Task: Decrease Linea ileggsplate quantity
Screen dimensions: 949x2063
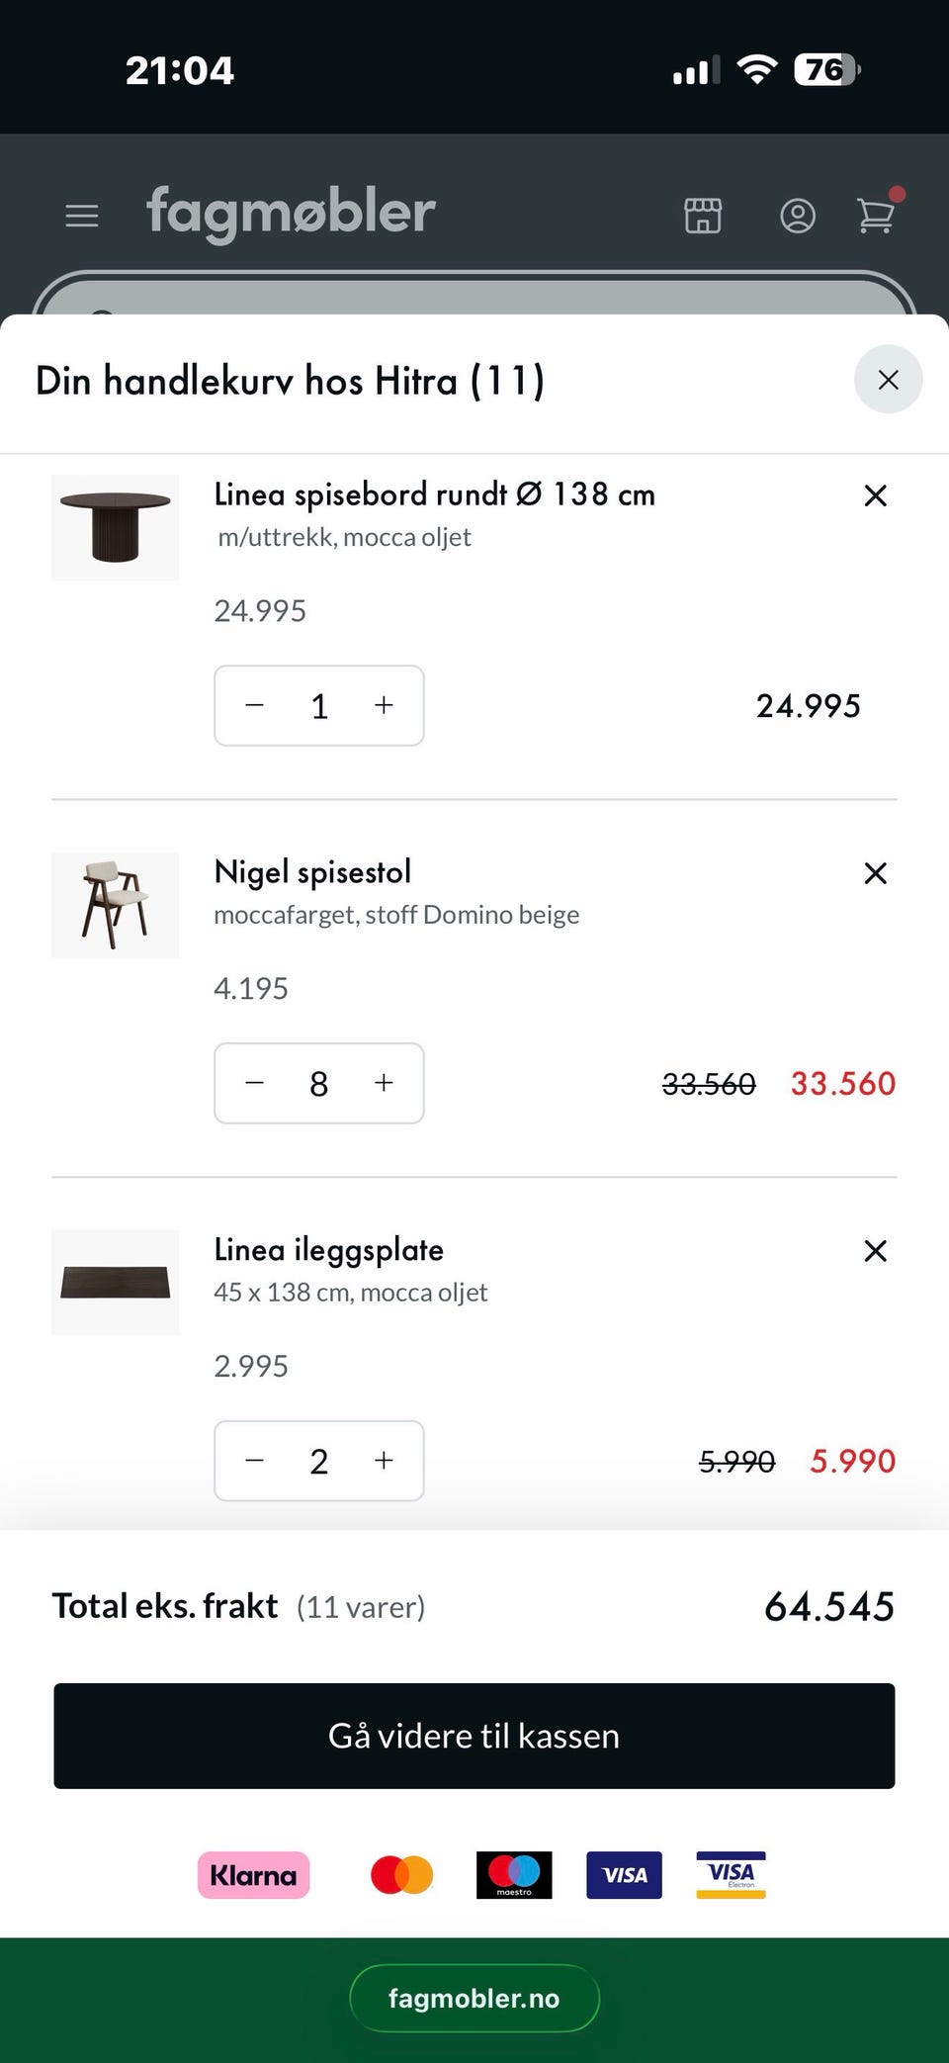Action: point(255,1461)
